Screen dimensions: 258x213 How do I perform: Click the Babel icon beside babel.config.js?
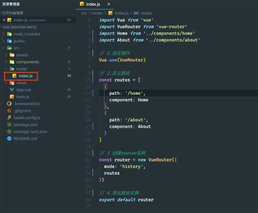10,118
